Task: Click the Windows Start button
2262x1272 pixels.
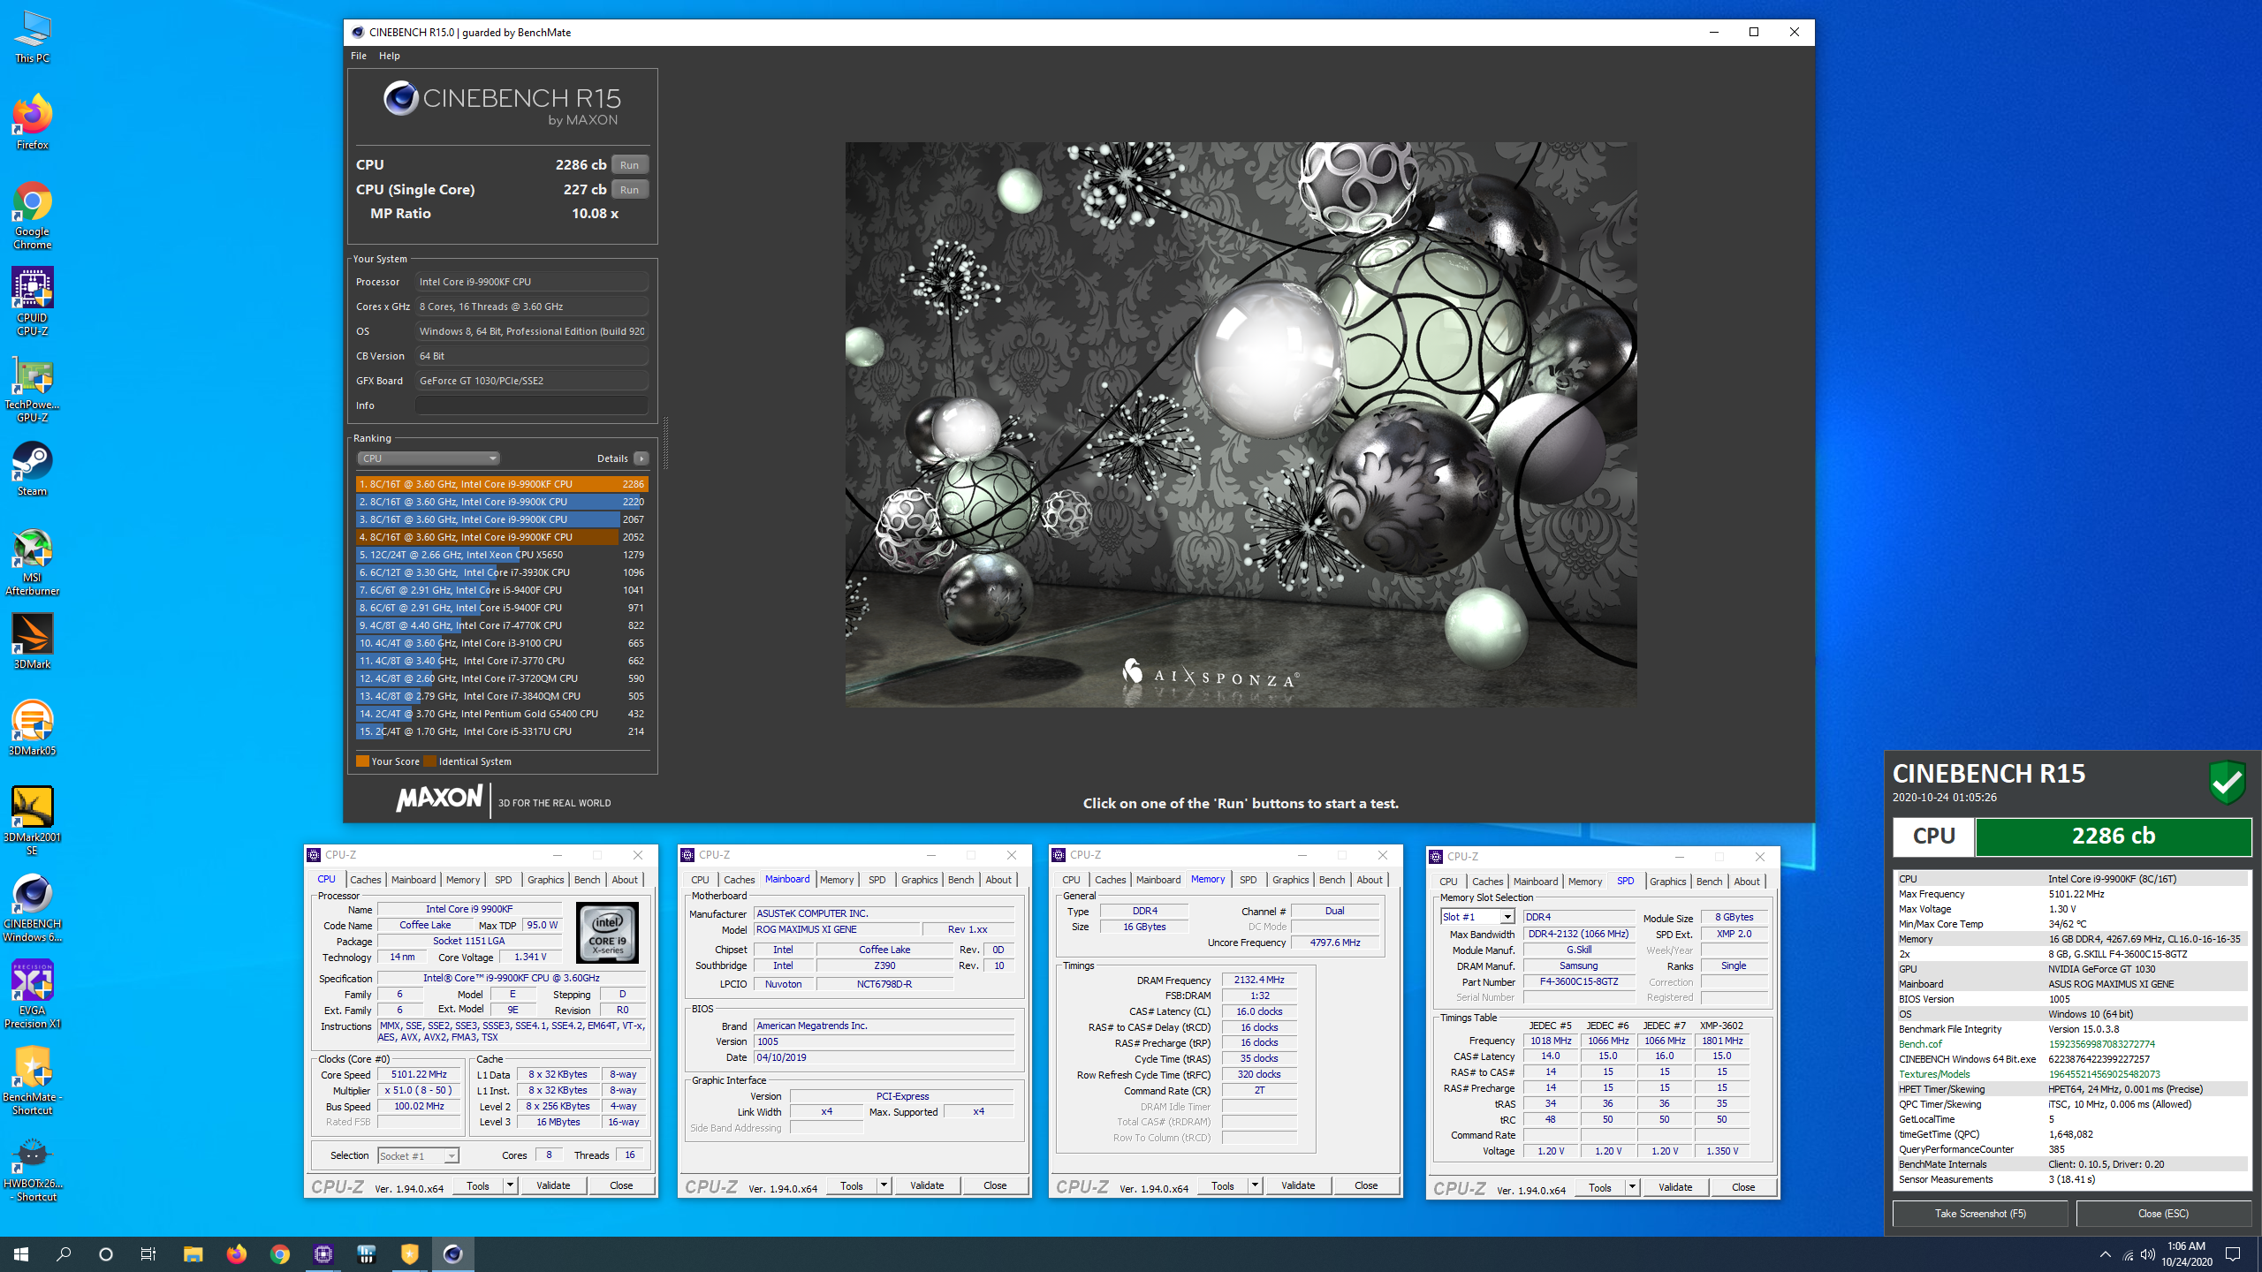Action: pyautogui.click(x=21, y=1253)
